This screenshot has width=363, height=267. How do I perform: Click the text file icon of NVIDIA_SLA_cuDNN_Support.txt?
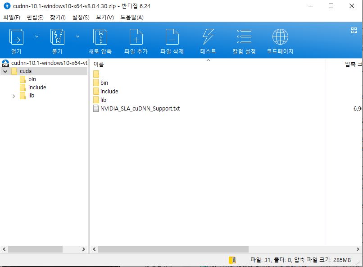[96, 108]
